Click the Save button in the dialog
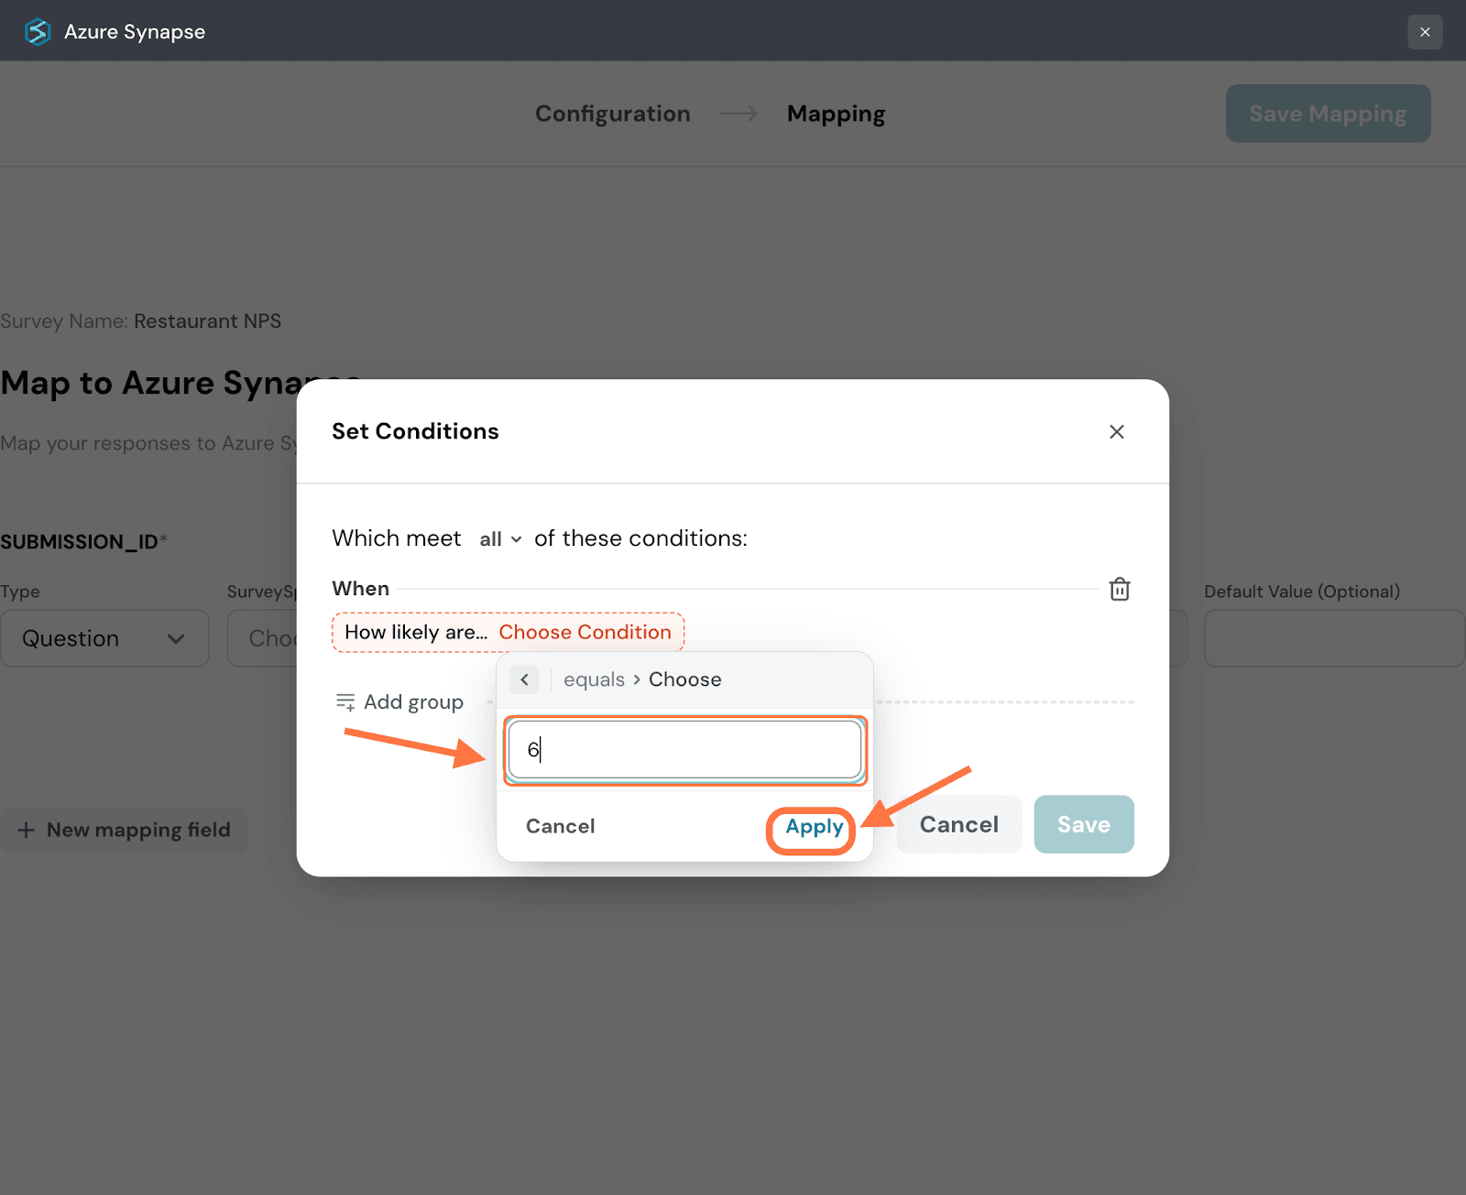 1083,824
